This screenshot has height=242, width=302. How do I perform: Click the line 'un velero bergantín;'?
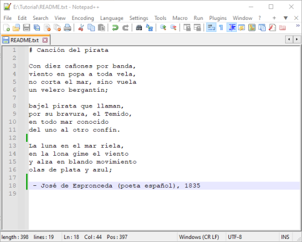(68, 90)
